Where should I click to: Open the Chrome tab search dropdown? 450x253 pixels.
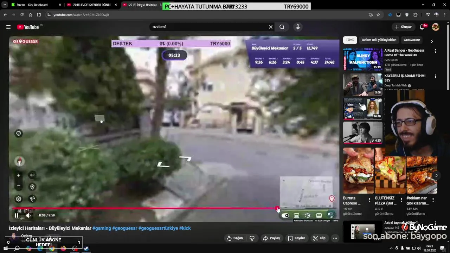pyautogui.click(x=4, y=5)
